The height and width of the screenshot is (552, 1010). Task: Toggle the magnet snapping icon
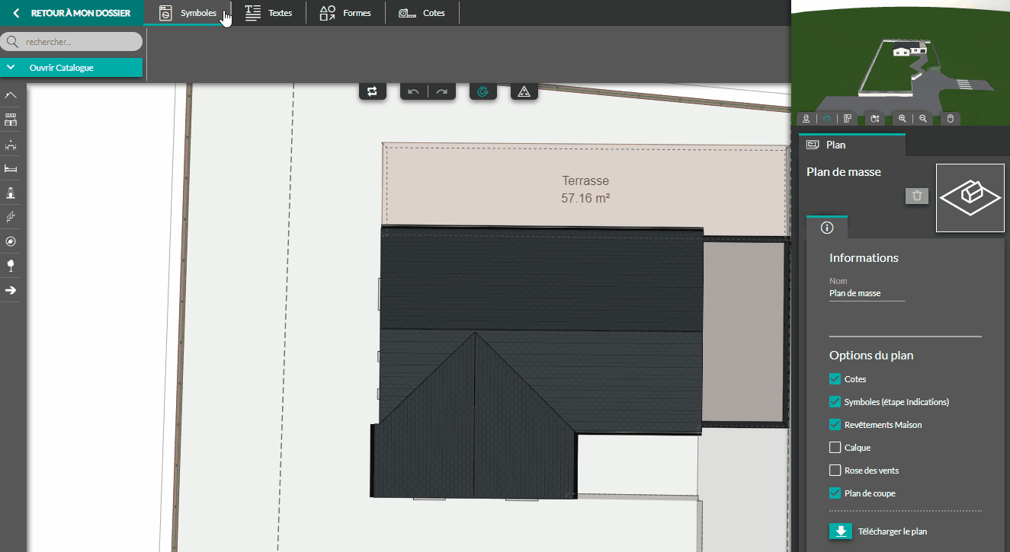483,91
